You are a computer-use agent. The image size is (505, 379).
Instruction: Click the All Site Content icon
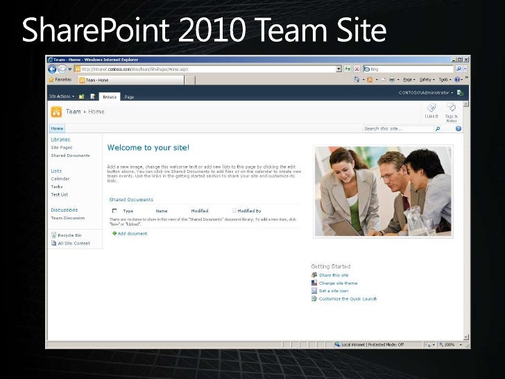(x=54, y=244)
